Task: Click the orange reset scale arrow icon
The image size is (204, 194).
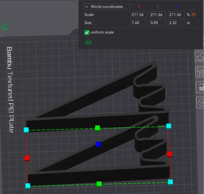Action: coord(194,15)
